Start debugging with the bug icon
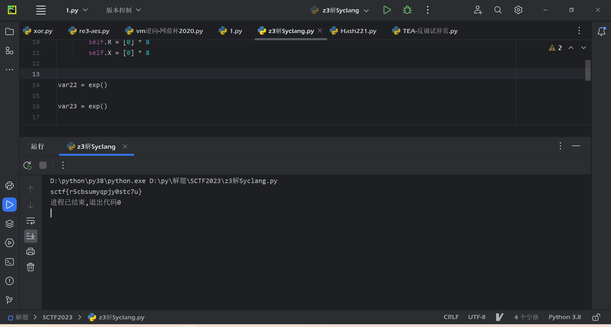This screenshot has height=327, width=611. click(407, 10)
